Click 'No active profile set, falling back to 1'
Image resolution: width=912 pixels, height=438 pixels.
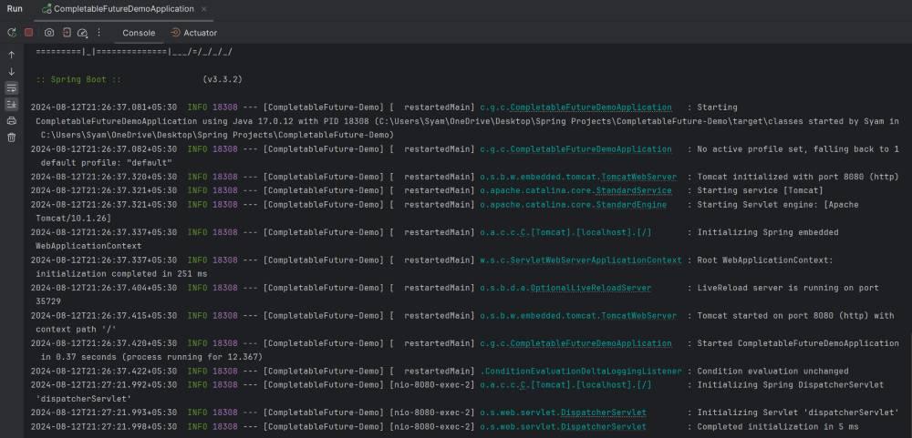[x=797, y=149]
